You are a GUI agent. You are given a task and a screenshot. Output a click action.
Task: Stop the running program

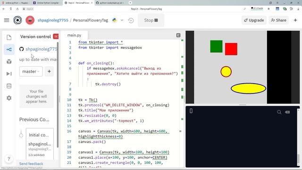pyautogui.click(x=151, y=20)
